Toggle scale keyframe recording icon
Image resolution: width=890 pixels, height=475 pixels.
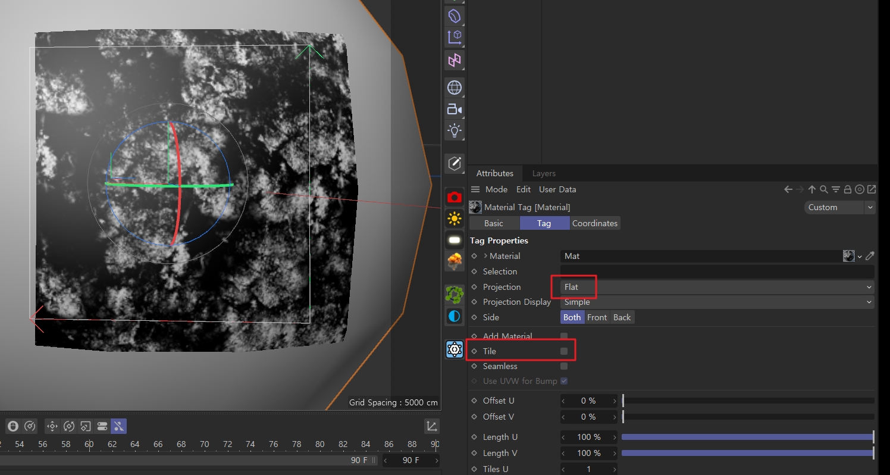pyautogui.click(x=86, y=426)
